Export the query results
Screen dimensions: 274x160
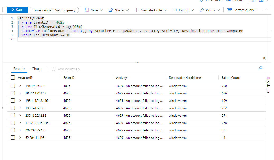182,10
